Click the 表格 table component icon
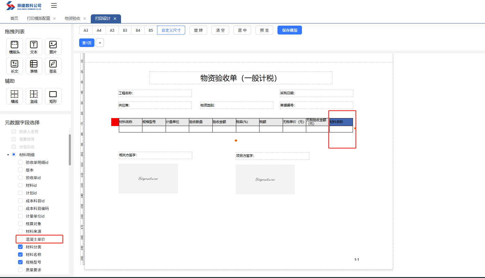485x278 pixels. point(34,66)
